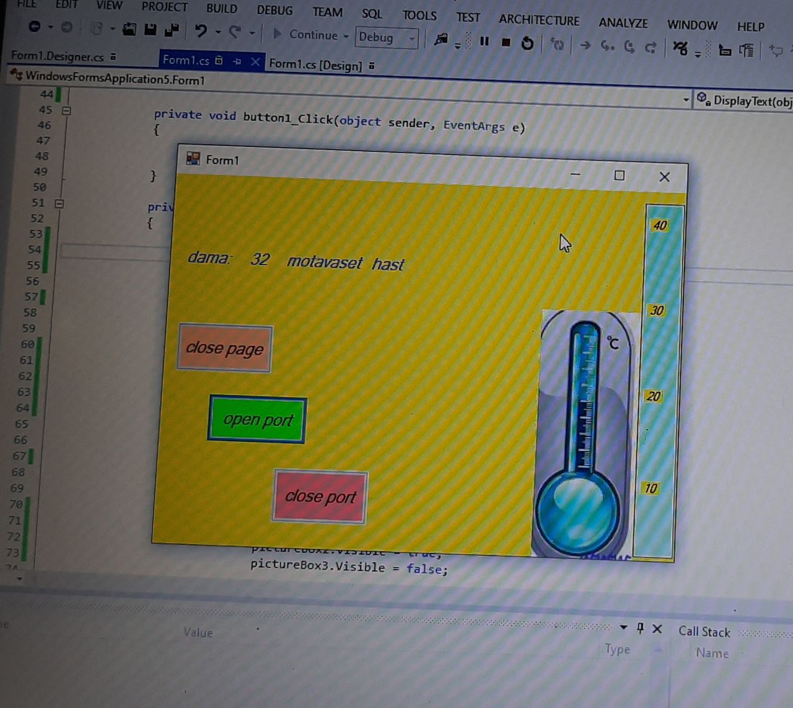
Task: Click the Step Over icon
Action: [x=629, y=46]
